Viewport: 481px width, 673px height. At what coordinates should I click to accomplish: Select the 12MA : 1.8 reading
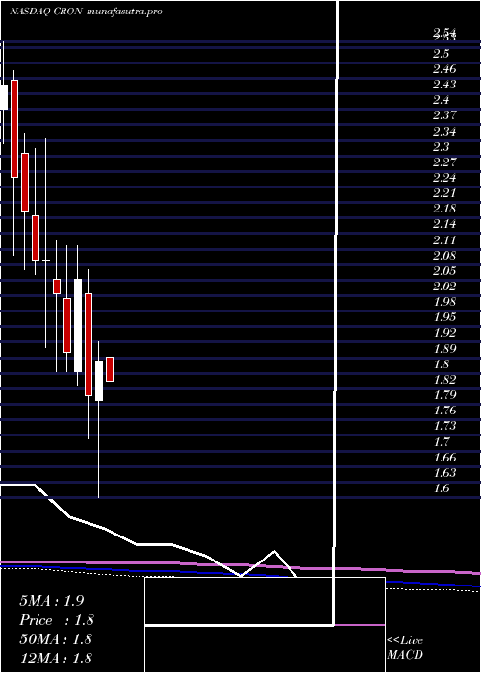(x=56, y=658)
